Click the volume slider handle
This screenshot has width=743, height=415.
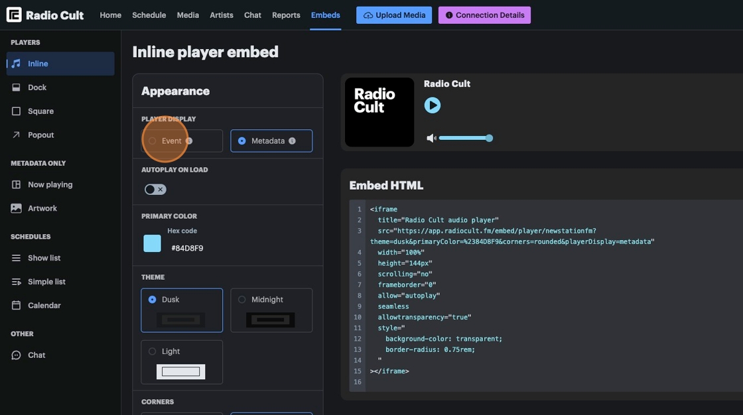tap(489, 138)
